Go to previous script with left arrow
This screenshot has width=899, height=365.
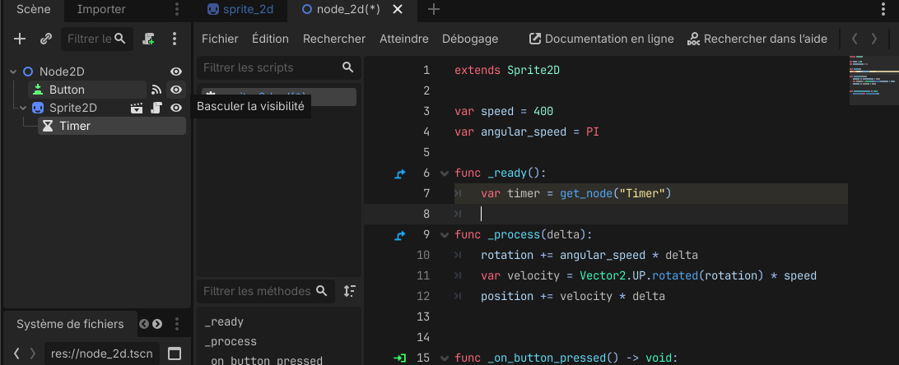[x=855, y=39]
